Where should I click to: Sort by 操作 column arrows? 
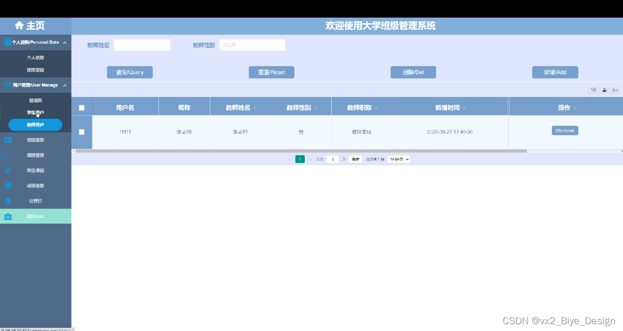575,108
